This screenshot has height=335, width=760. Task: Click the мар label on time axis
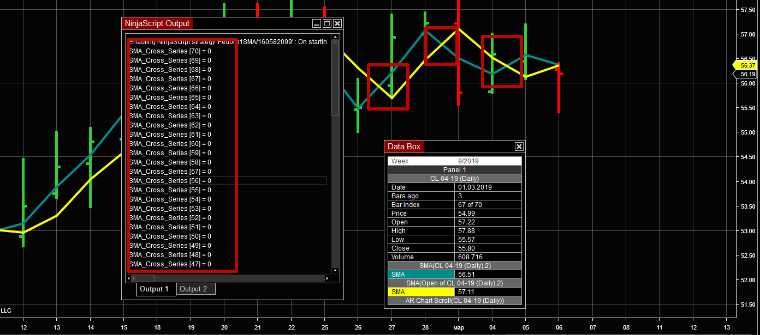[458, 327]
